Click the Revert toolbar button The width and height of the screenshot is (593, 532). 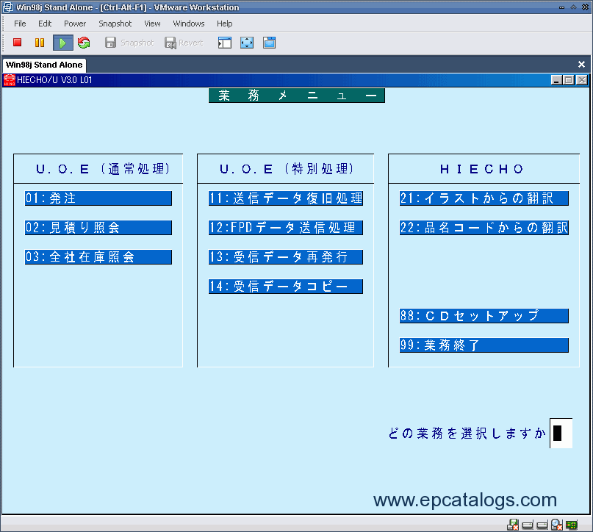[184, 43]
